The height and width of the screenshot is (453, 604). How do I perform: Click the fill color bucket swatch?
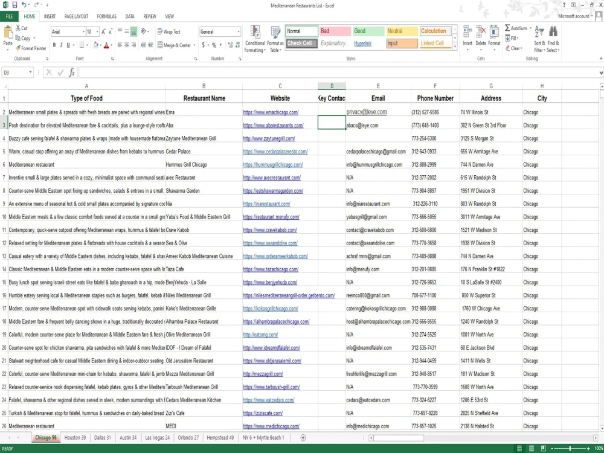(x=95, y=45)
